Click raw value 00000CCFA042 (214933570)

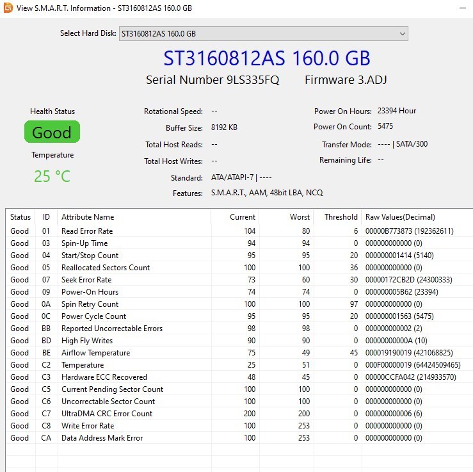click(x=410, y=377)
